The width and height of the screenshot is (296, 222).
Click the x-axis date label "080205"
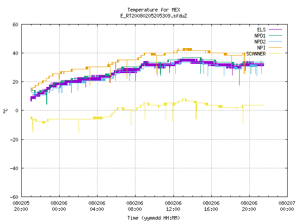tap(21, 203)
